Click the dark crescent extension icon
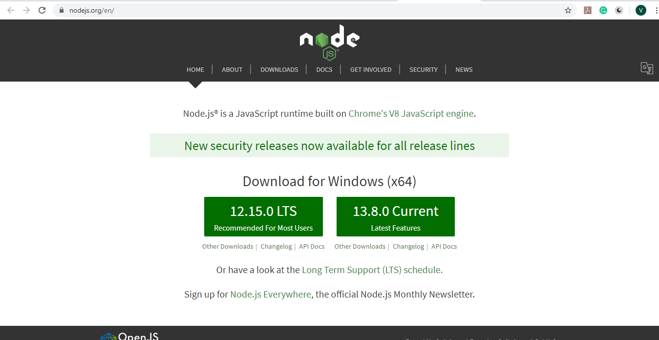The width and height of the screenshot is (659, 340). coord(619,10)
